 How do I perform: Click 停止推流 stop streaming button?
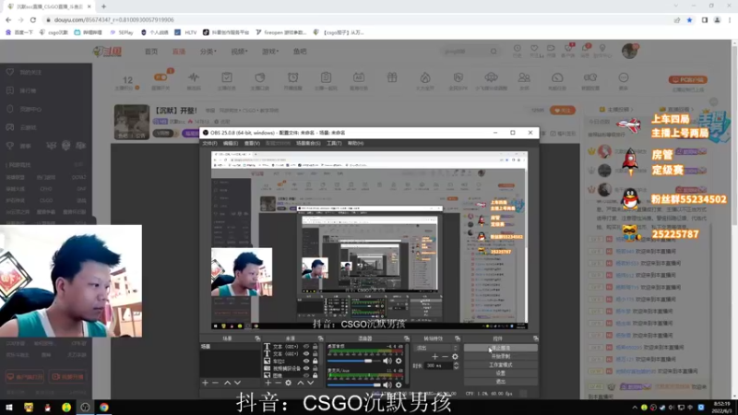(x=500, y=349)
